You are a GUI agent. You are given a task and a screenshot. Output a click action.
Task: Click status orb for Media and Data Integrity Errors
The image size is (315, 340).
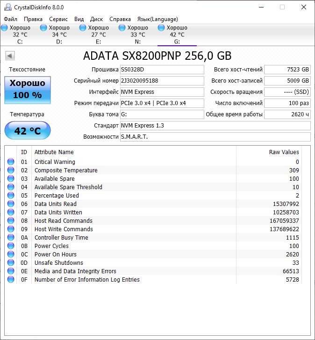[11, 271]
